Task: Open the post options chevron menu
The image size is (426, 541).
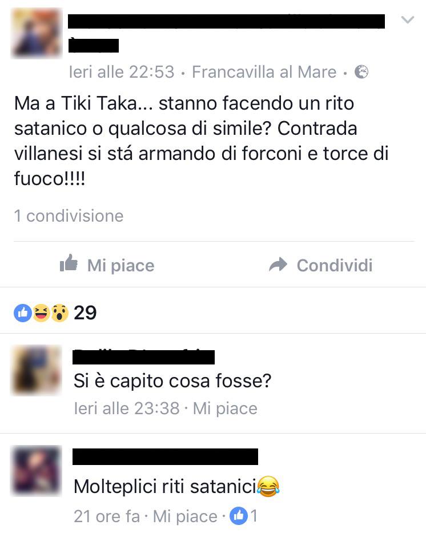Action: pyautogui.click(x=407, y=19)
